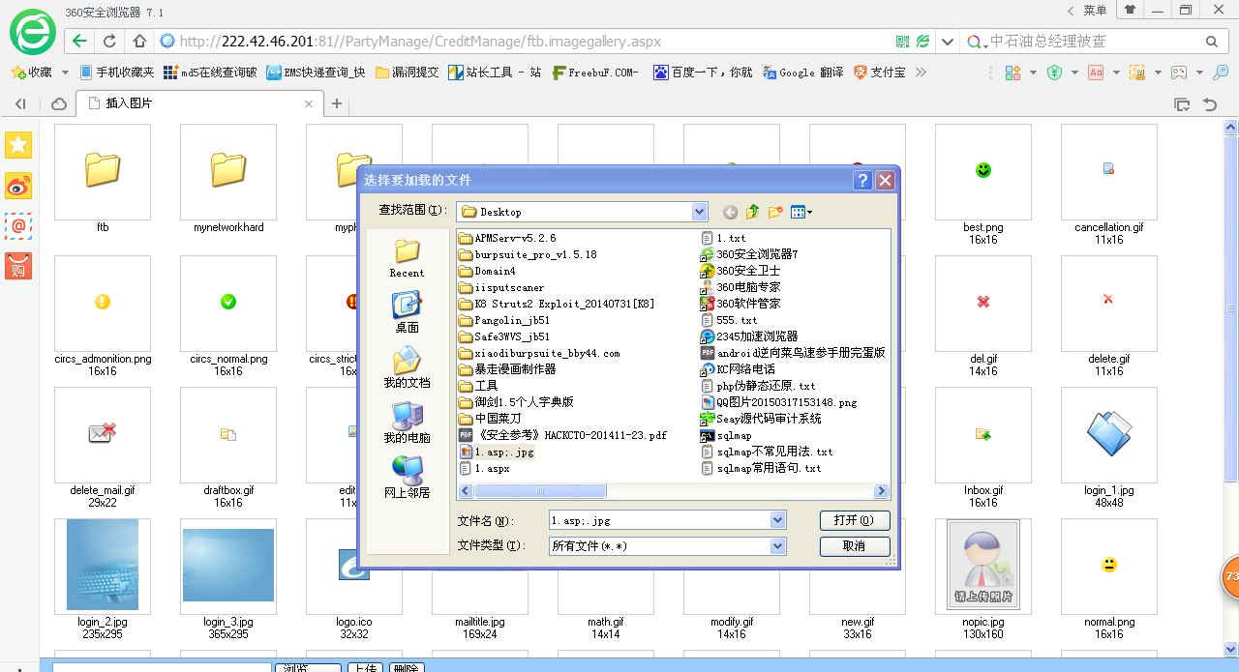Open the Weibo sidebar icon
The image size is (1239, 672).
point(18,186)
